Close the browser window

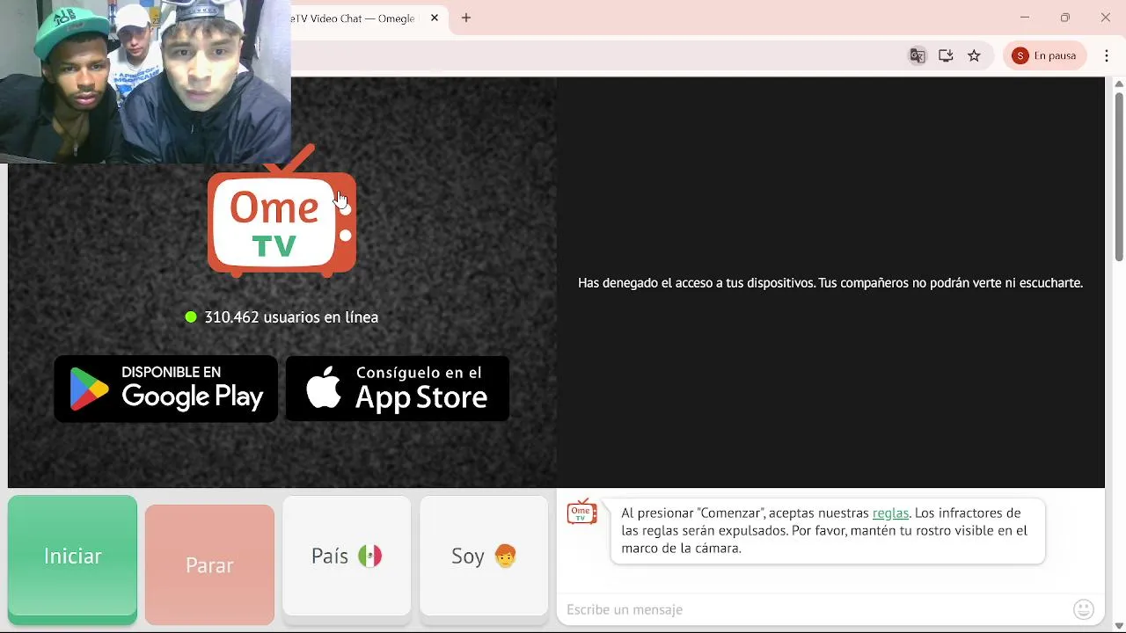click(x=1106, y=18)
